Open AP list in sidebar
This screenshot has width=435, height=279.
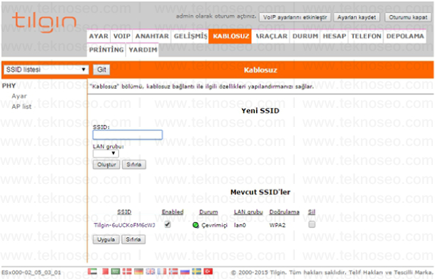[21, 107]
